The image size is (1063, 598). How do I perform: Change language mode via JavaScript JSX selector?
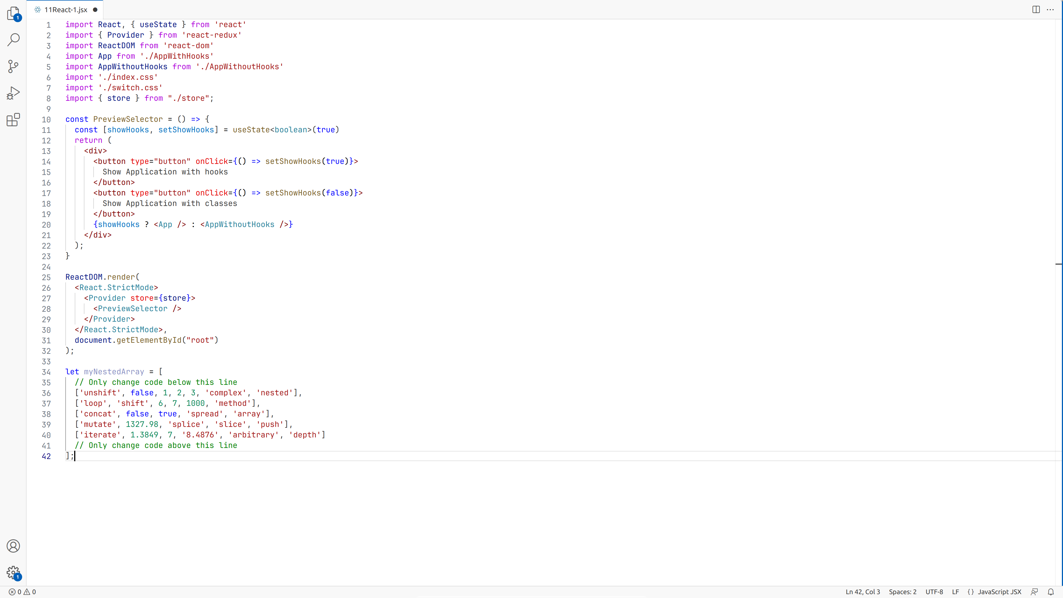(x=995, y=591)
